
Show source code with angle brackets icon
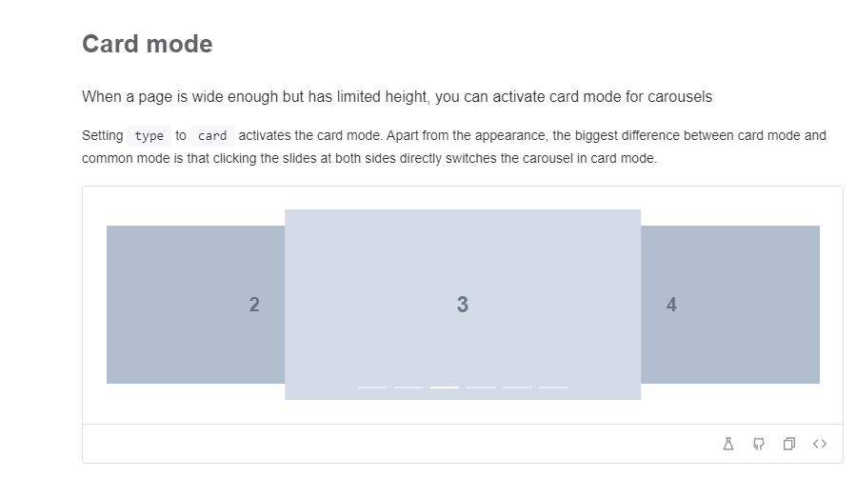point(820,444)
